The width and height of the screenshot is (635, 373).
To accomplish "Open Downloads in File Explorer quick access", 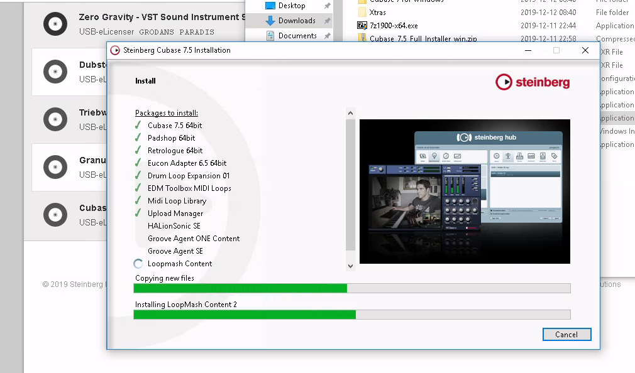I will point(297,21).
